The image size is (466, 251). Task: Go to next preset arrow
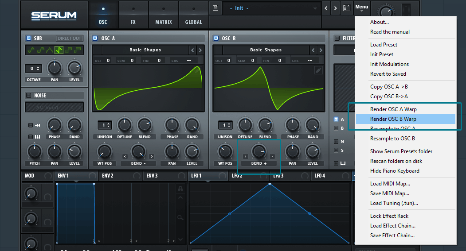(x=336, y=8)
